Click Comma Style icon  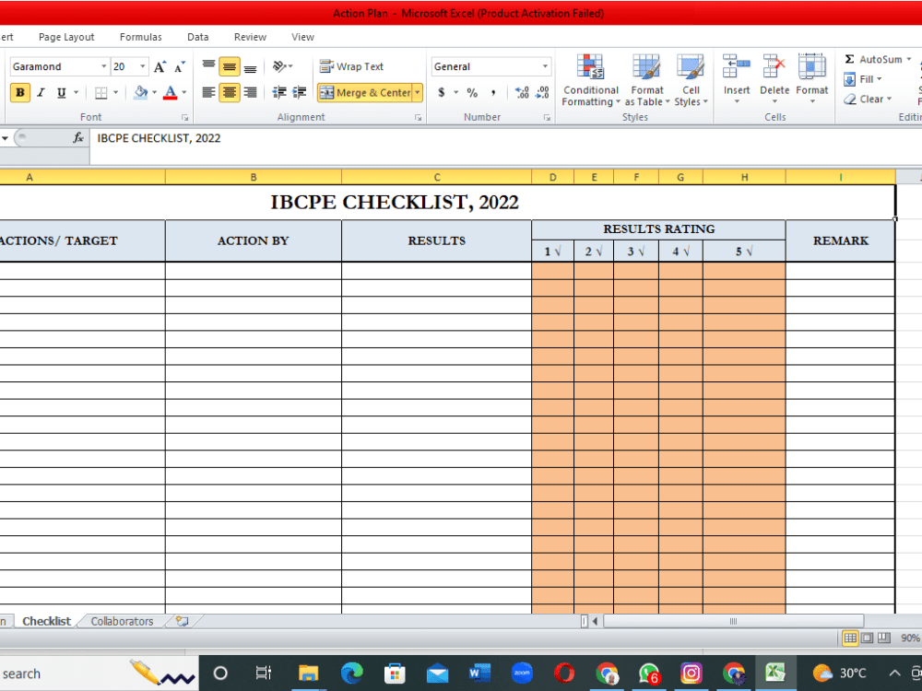(x=493, y=92)
